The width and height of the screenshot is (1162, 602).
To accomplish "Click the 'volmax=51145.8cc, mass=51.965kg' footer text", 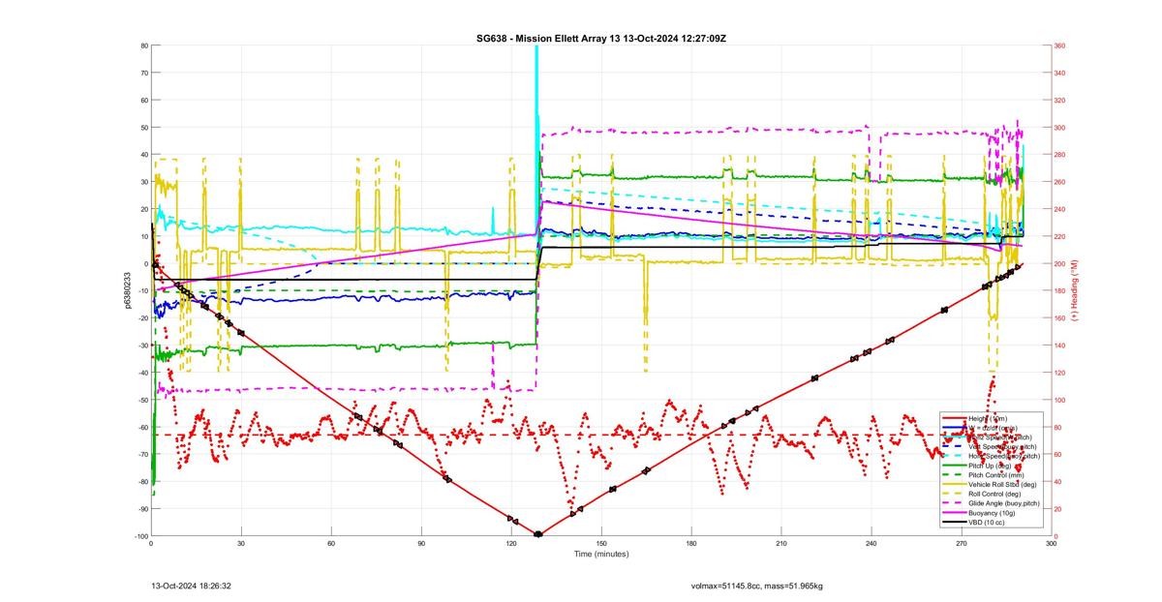I will tap(756, 586).
